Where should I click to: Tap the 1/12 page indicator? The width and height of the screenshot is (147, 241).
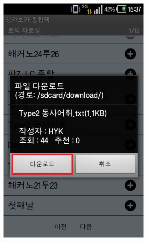click(x=134, y=31)
